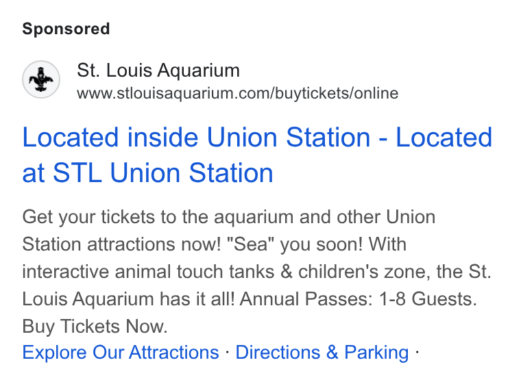Click the Sponsored label
Image resolution: width=521 pixels, height=382 pixels.
66,29
